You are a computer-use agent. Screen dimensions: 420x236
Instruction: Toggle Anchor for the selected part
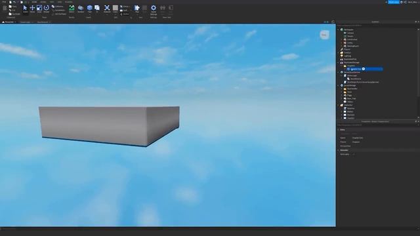point(125,14)
